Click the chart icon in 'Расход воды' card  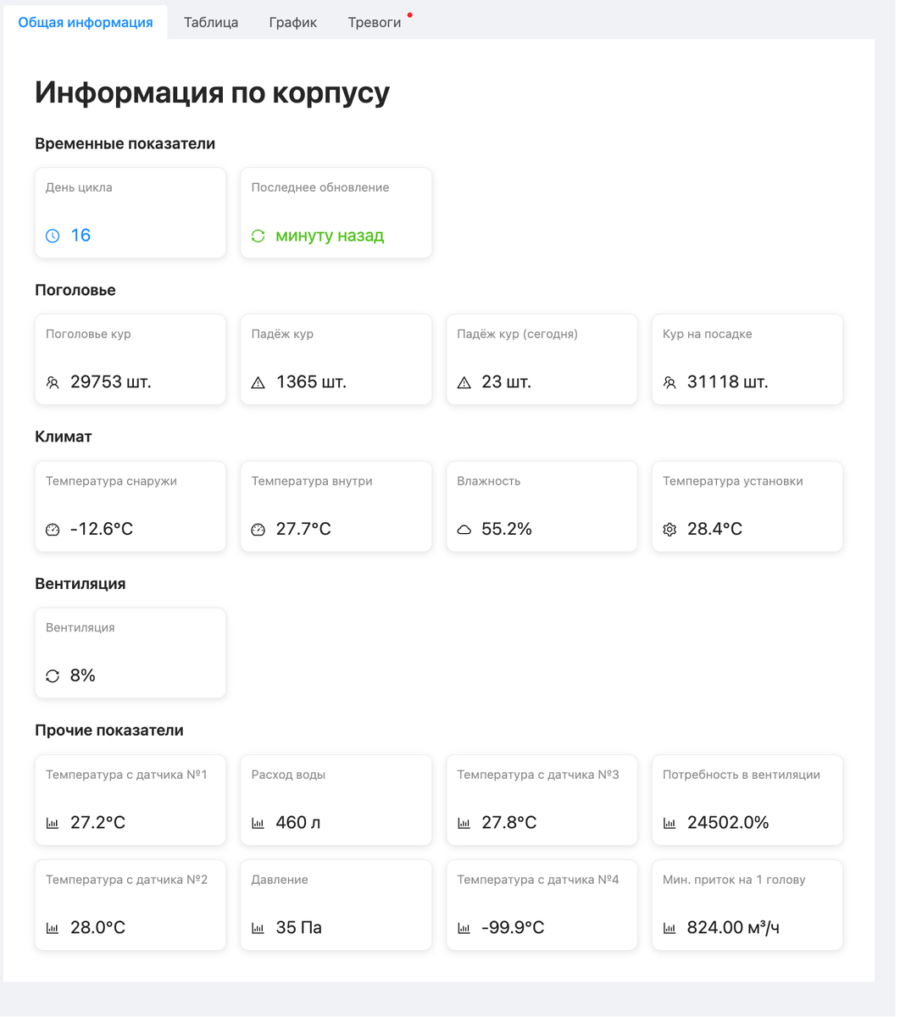pyautogui.click(x=258, y=823)
